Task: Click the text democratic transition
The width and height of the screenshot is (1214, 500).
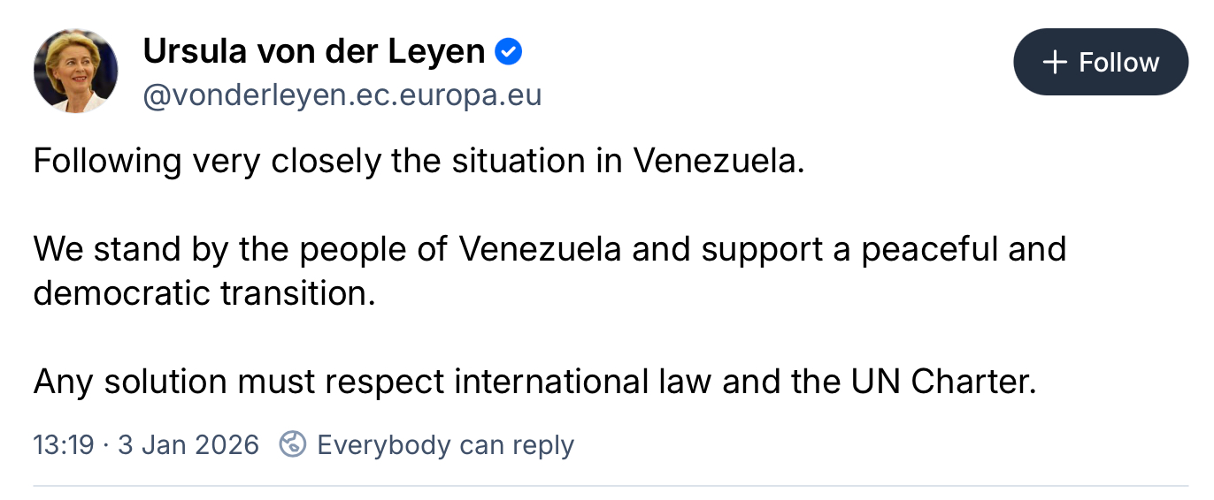Action: [204, 292]
